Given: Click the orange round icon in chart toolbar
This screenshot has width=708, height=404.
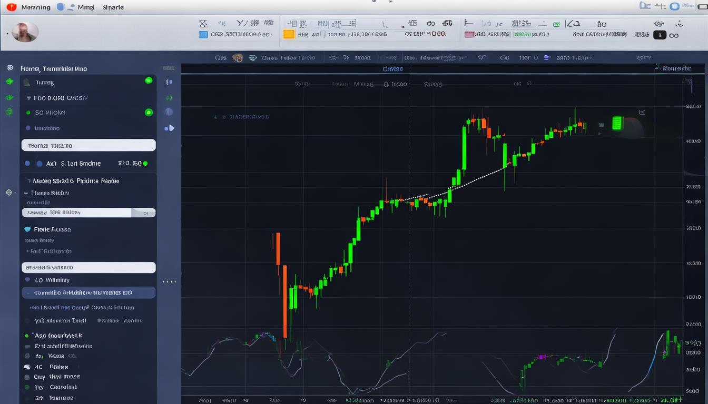Looking at the screenshot, I should [238, 58].
